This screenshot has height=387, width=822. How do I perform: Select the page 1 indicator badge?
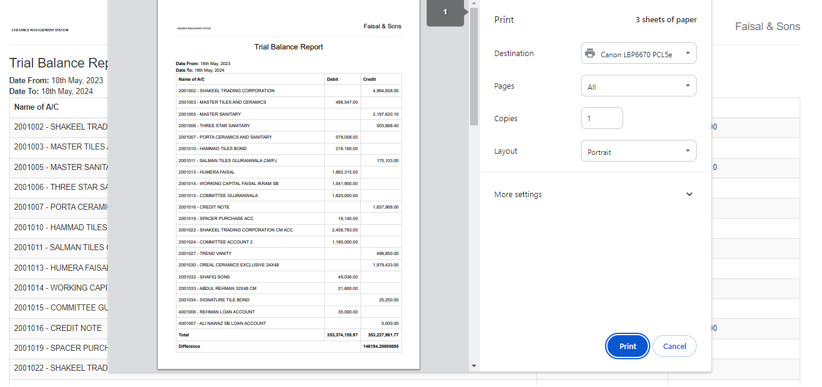click(445, 13)
